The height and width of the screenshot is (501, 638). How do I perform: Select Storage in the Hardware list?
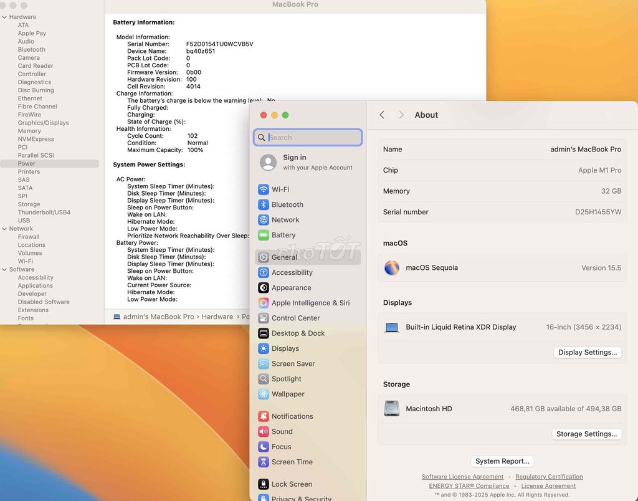coord(29,204)
